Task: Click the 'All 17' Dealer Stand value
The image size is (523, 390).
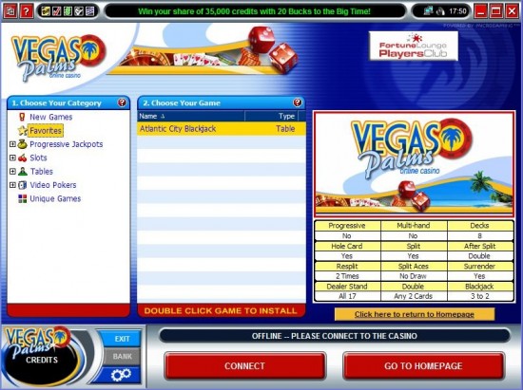Action: (347, 296)
